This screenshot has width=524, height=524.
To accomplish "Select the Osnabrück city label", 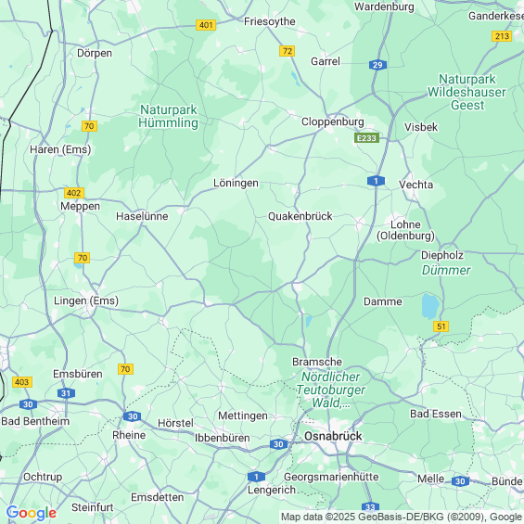I will click(x=333, y=436).
